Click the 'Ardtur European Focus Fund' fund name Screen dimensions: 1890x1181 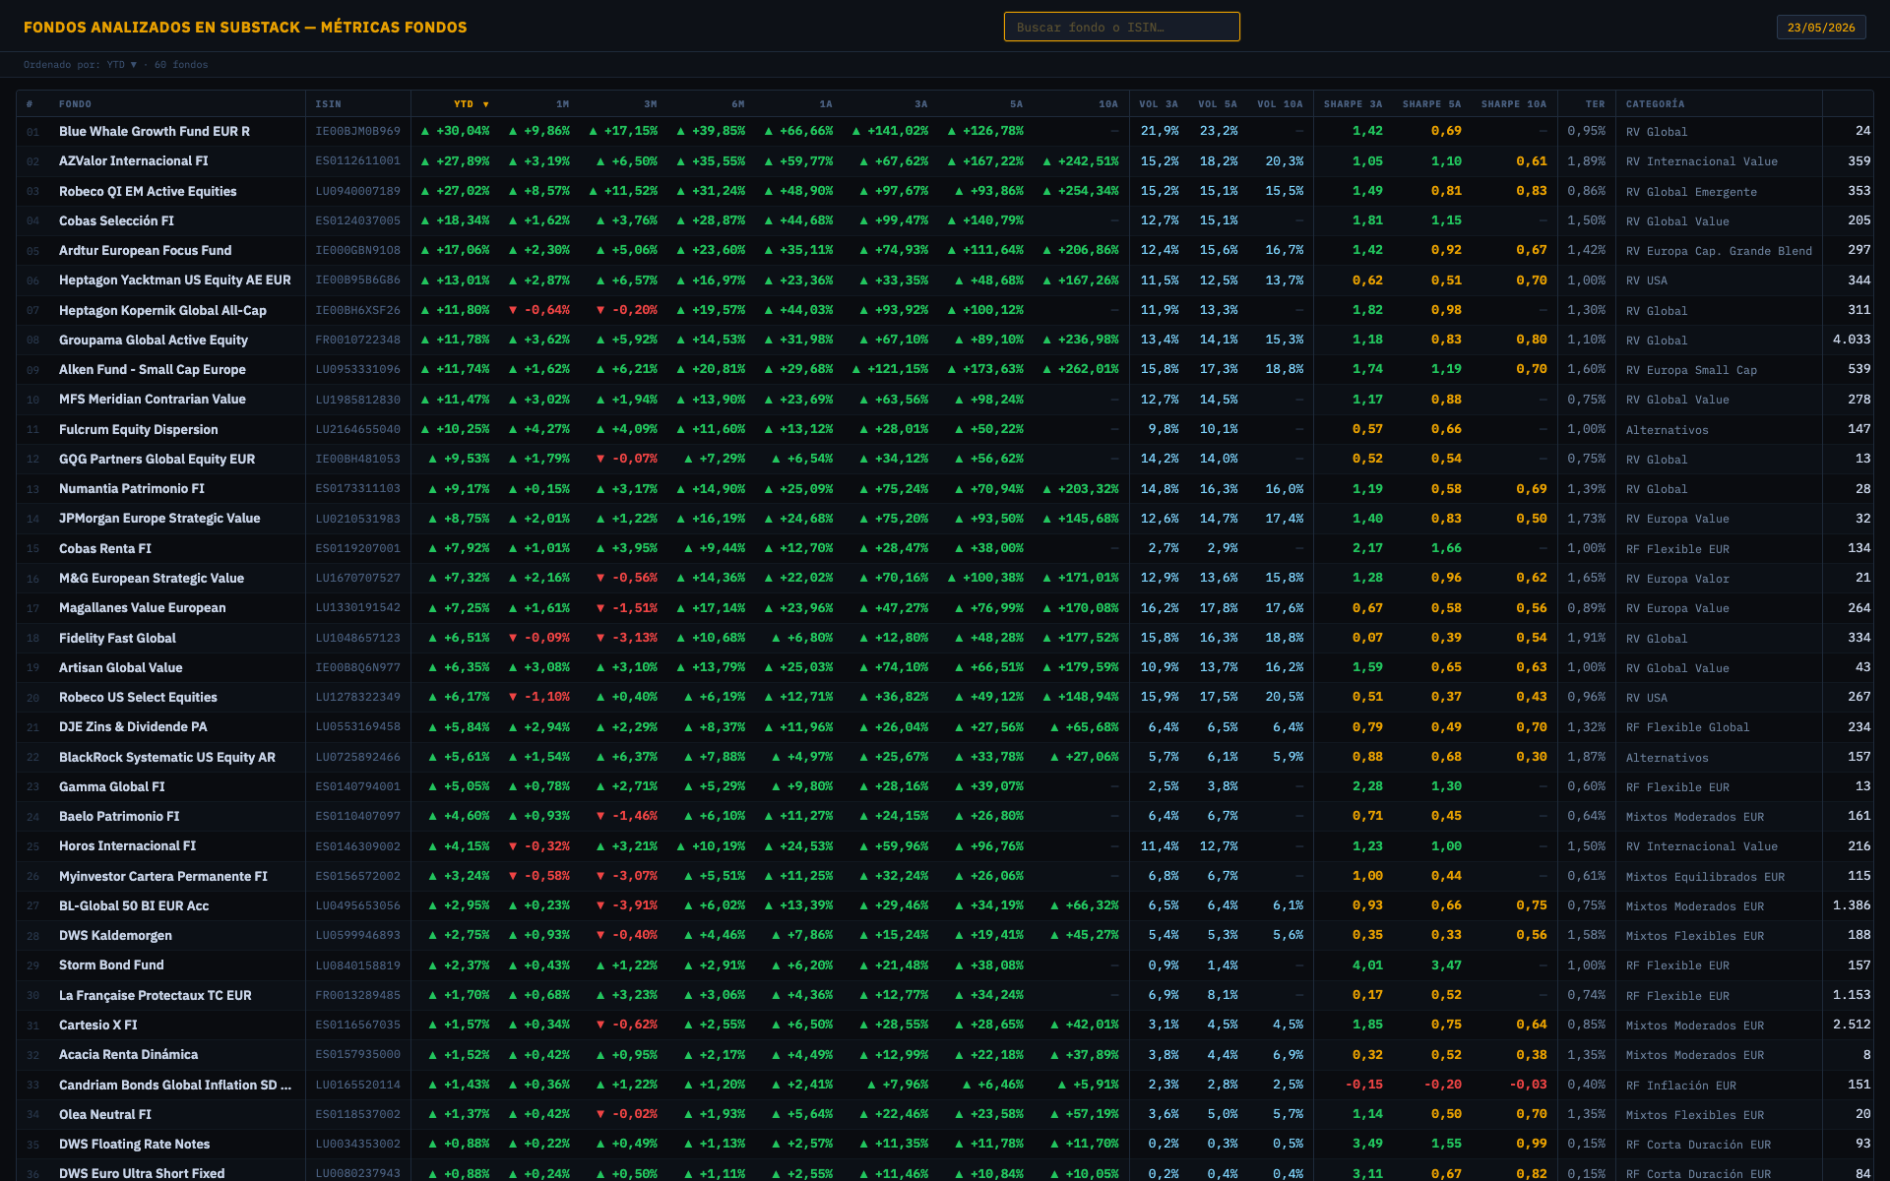(146, 250)
